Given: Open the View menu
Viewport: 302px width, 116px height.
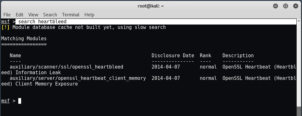Looking at the screenshot, I should (x=33, y=15).
